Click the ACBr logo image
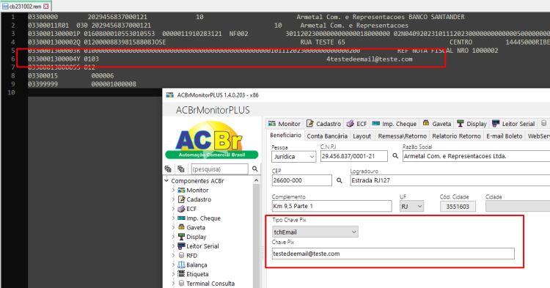This screenshot has width=550, height=288. [x=212, y=140]
